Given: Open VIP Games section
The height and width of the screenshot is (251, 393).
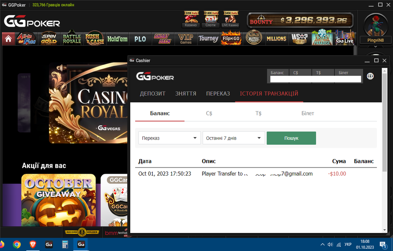Looking at the screenshot, I should coord(186,39).
